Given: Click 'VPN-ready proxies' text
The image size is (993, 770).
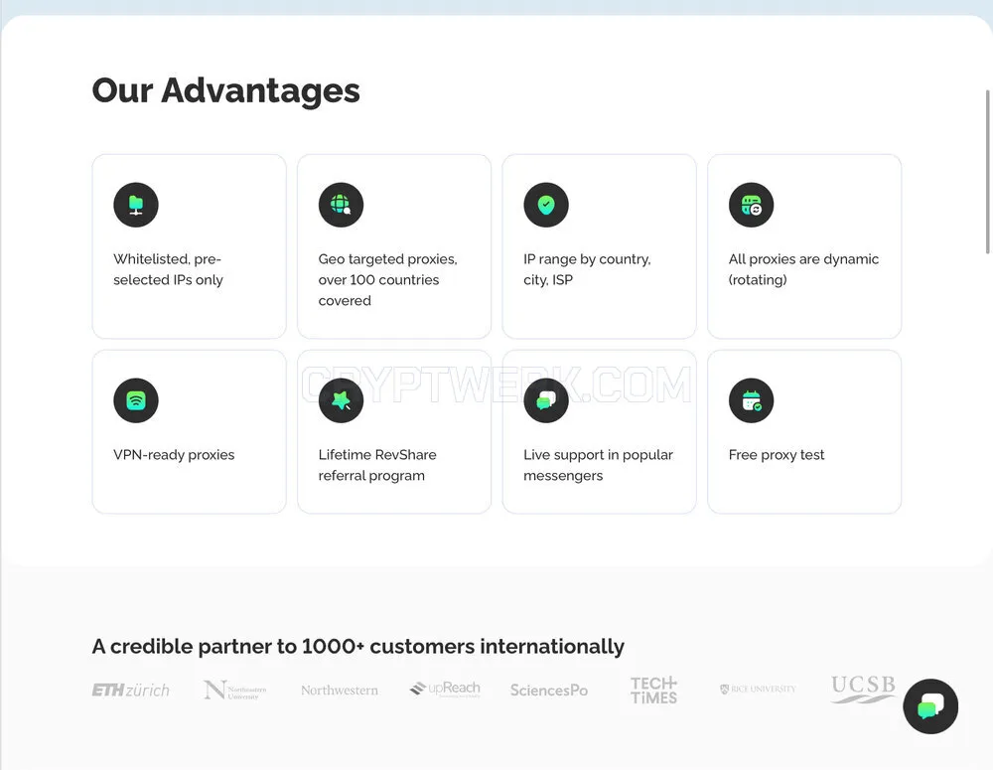Looking at the screenshot, I should click(174, 454).
